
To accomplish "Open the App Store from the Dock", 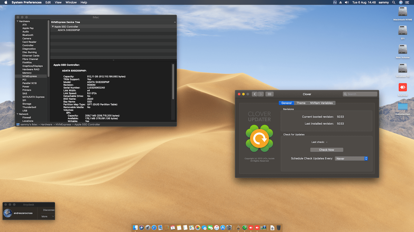I will pos(223,227).
